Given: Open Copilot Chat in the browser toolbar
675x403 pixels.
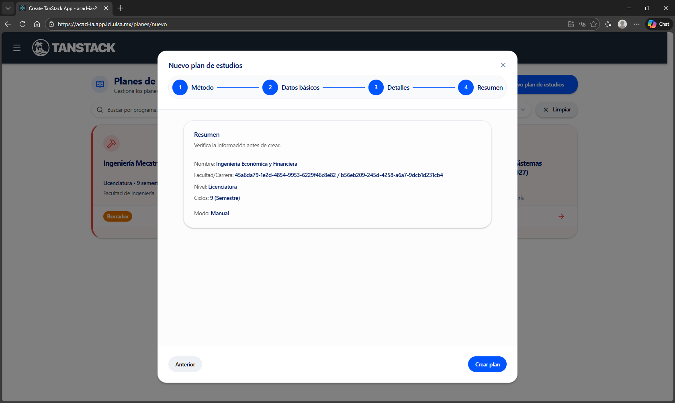Looking at the screenshot, I should [x=659, y=24].
